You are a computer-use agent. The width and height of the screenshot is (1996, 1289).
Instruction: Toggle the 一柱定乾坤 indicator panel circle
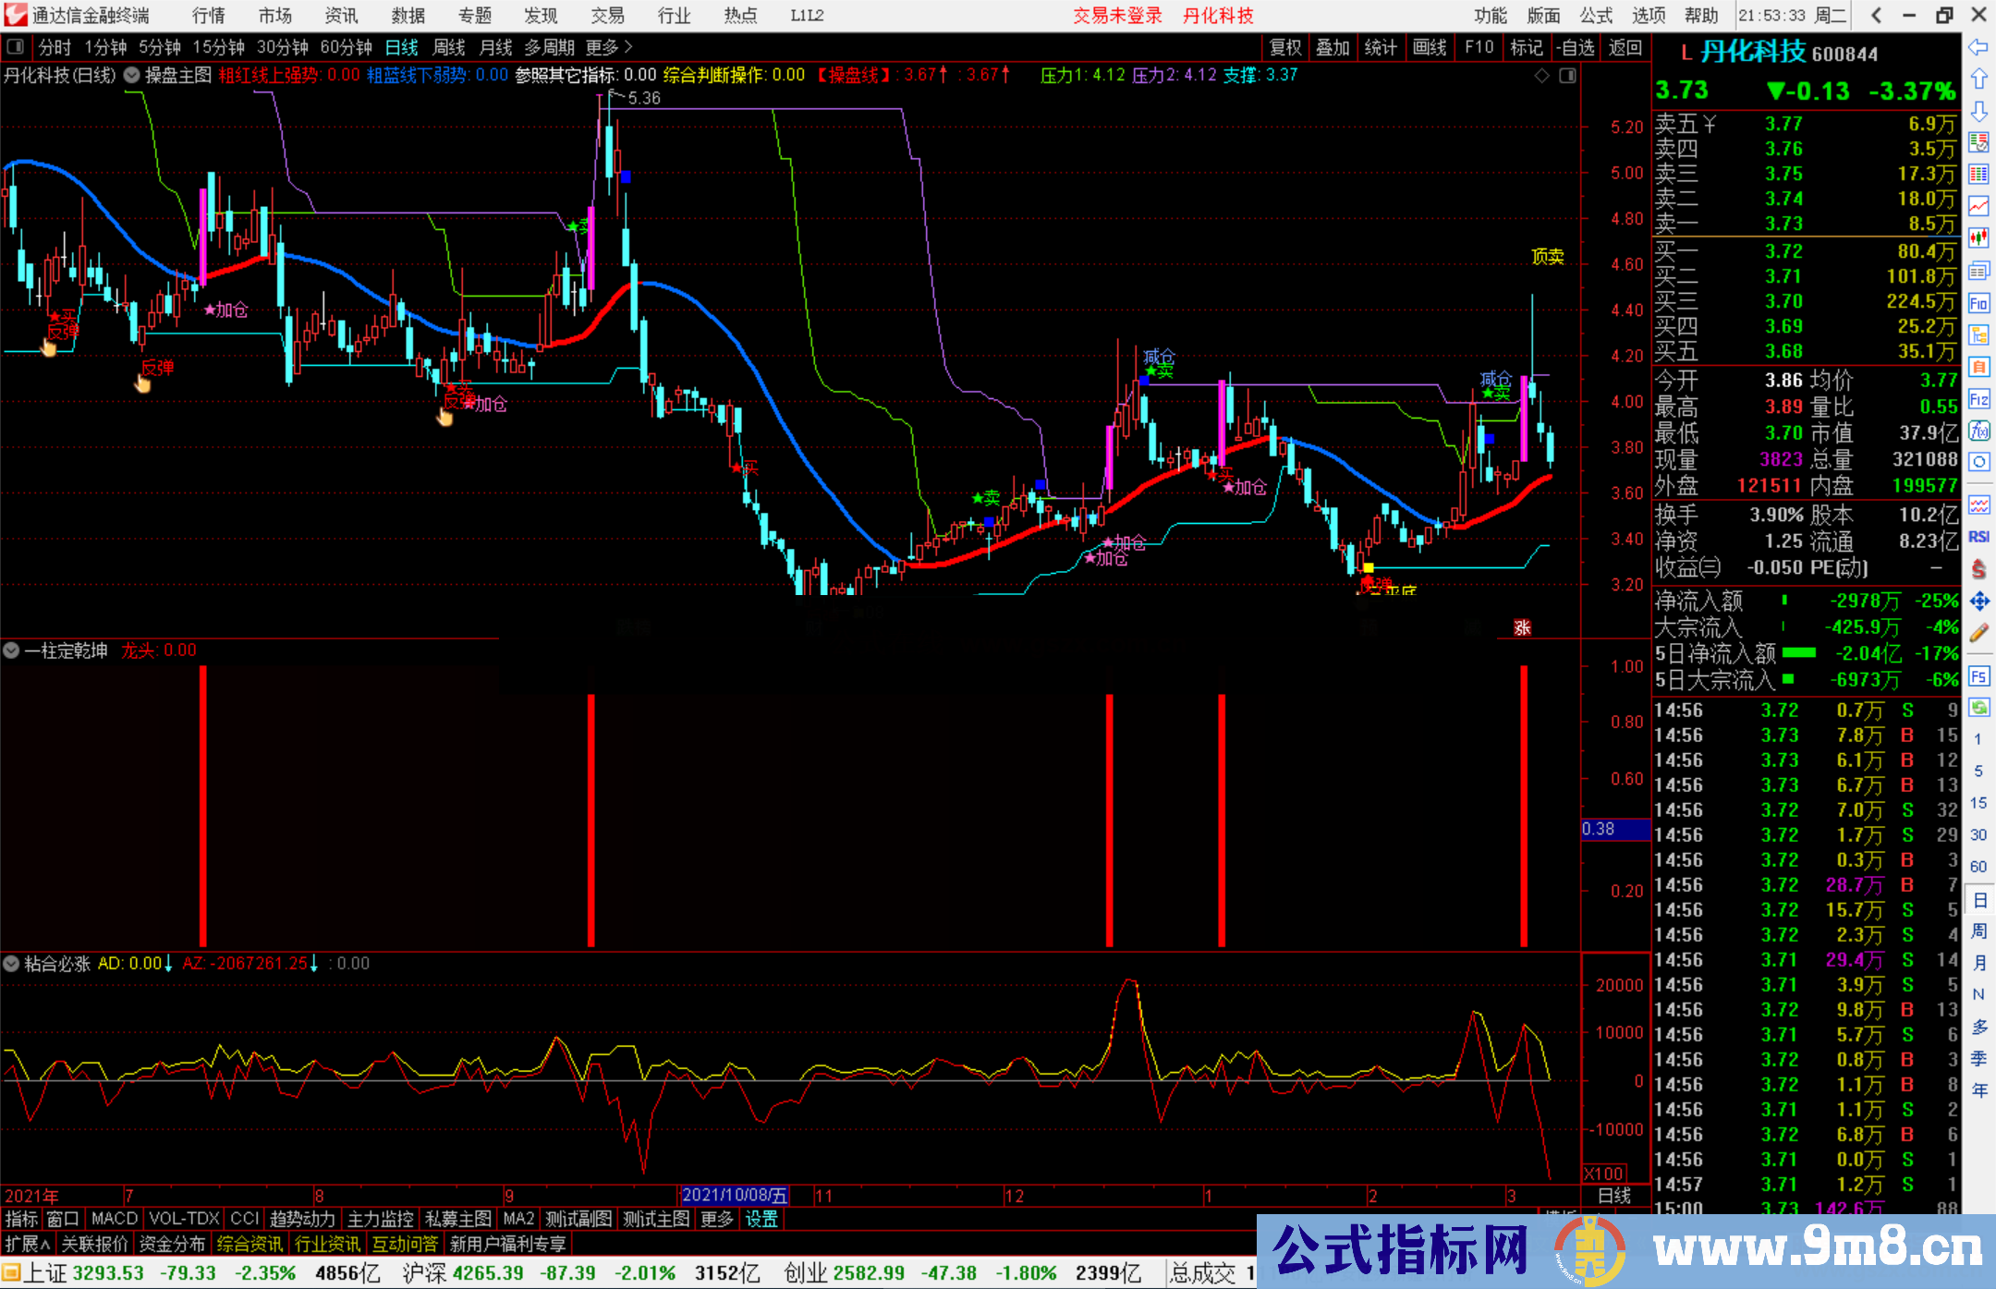tap(12, 651)
